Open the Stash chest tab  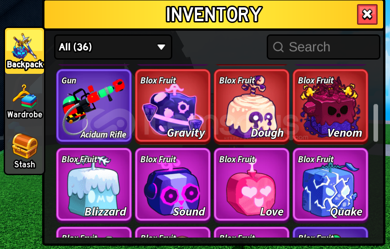click(25, 151)
